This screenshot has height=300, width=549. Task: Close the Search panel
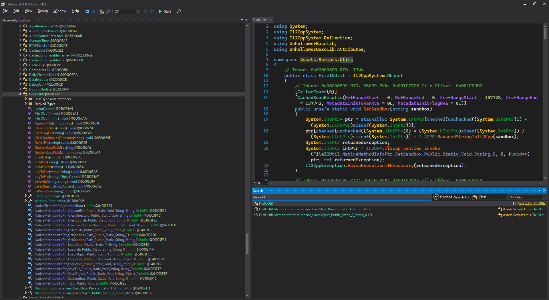point(544,190)
